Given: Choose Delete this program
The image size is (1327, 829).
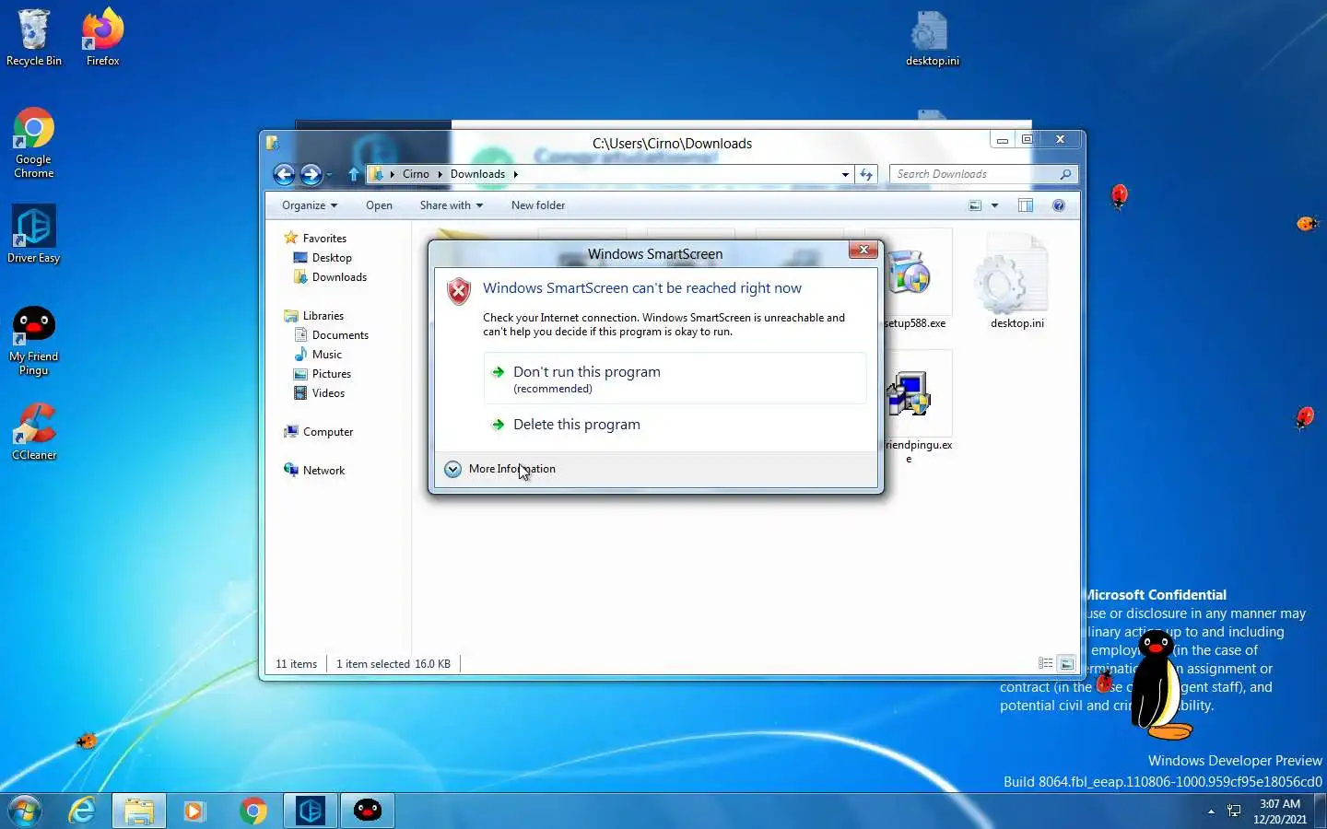Looking at the screenshot, I should click(675, 425).
